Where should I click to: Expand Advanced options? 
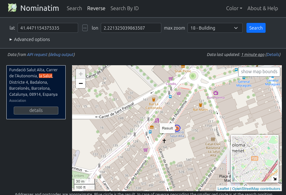pos(30,39)
